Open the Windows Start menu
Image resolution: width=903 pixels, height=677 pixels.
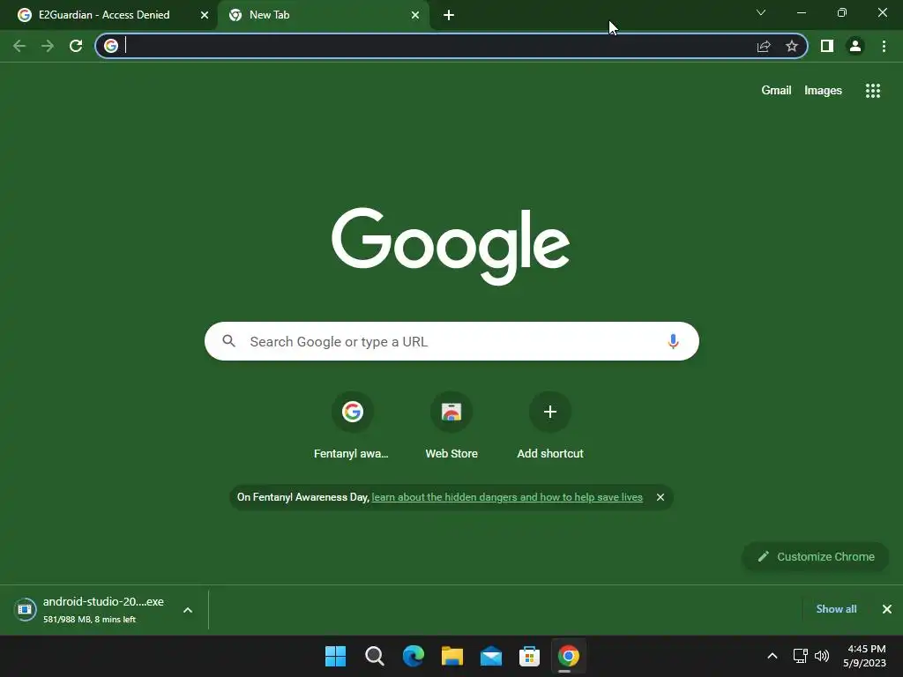(335, 656)
